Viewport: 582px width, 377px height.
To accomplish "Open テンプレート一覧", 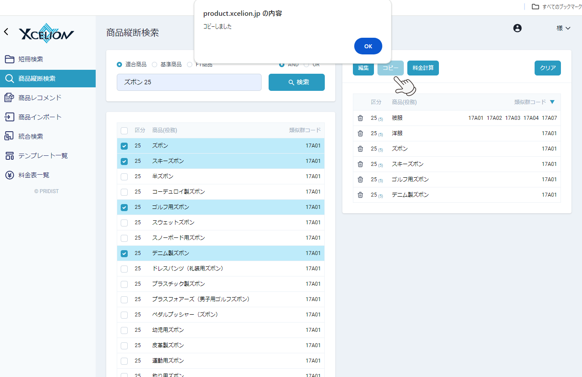I will (x=48, y=156).
